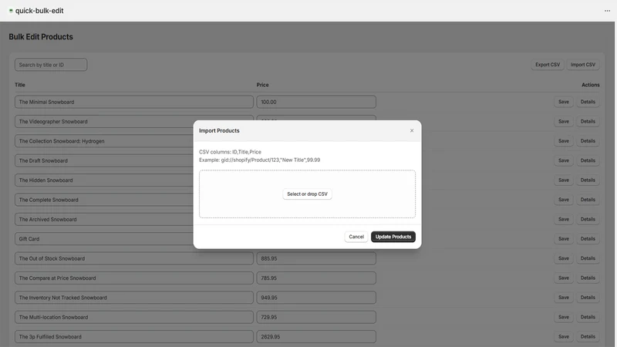The height and width of the screenshot is (347, 617).
Task: Edit title field Gift Card
Action: coord(104,239)
